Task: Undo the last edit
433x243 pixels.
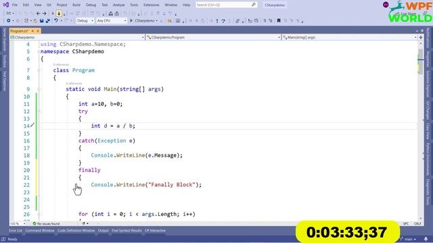Action: (x=56, y=21)
